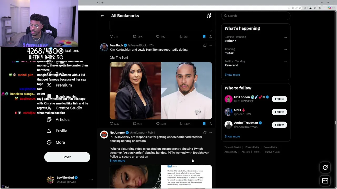Show more under Who to follow
Image resolution: width=337 pixels, height=189 pixels.
coord(232,136)
